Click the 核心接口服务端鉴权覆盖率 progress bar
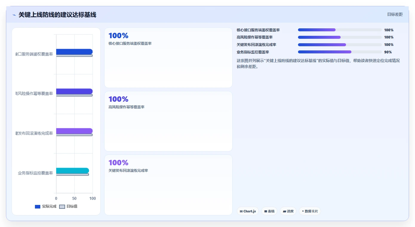The height and width of the screenshot is (227, 415). (x=340, y=30)
